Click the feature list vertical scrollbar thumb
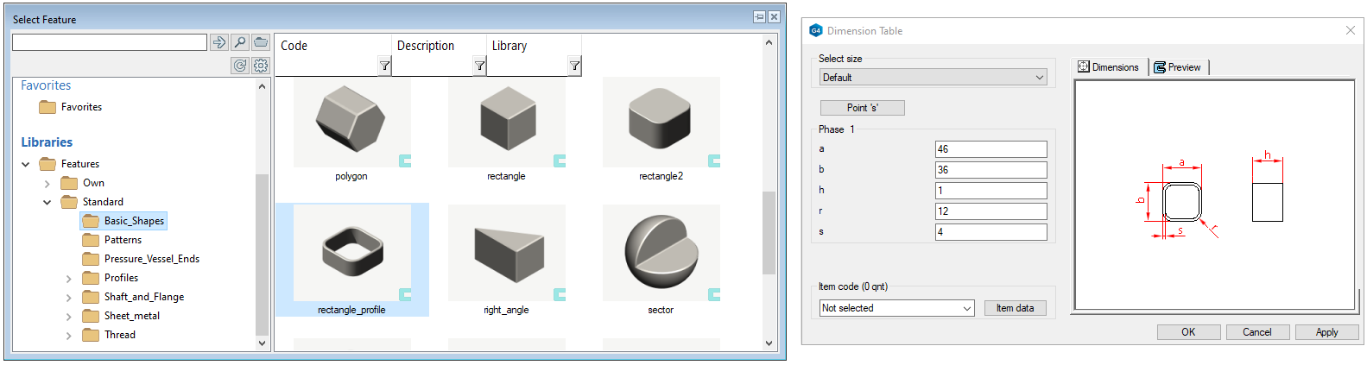The height and width of the screenshot is (365, 1367). pyautogui.click(x=769, y=233)
